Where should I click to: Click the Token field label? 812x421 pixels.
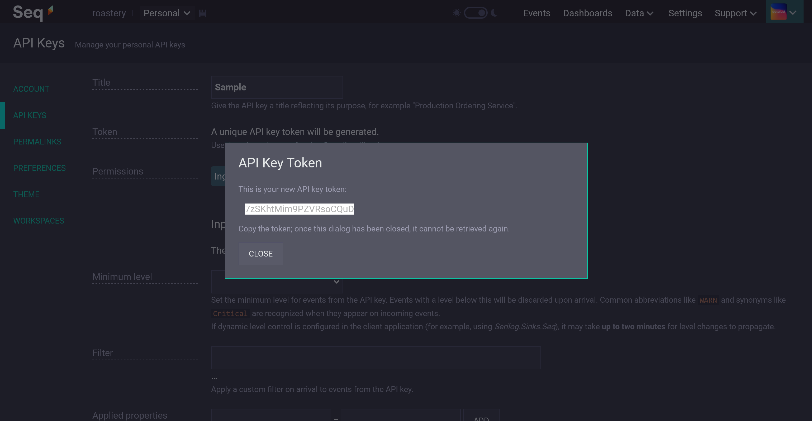105,132
